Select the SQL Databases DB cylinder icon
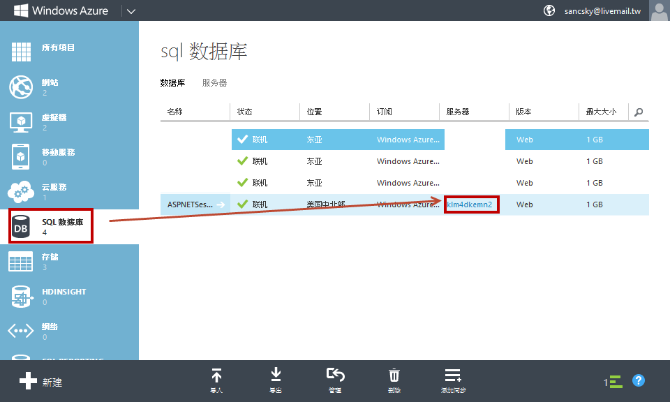The image size is (670, 402). [x=21, y=227]
